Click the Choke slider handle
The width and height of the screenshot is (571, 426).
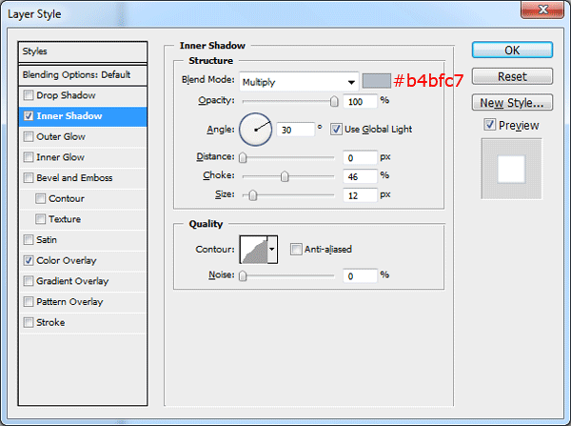(285, 175)
